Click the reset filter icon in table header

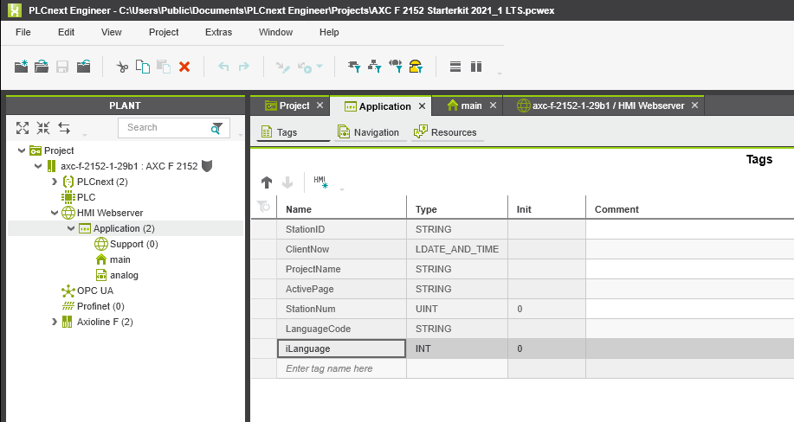pos(263,207)
